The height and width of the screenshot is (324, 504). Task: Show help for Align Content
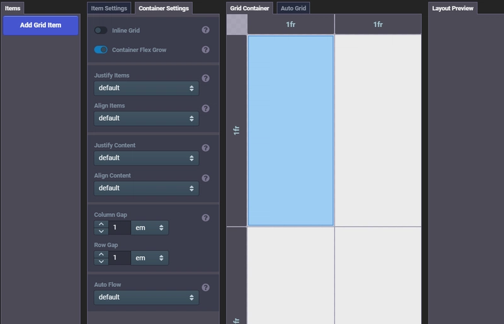(206, 178)
